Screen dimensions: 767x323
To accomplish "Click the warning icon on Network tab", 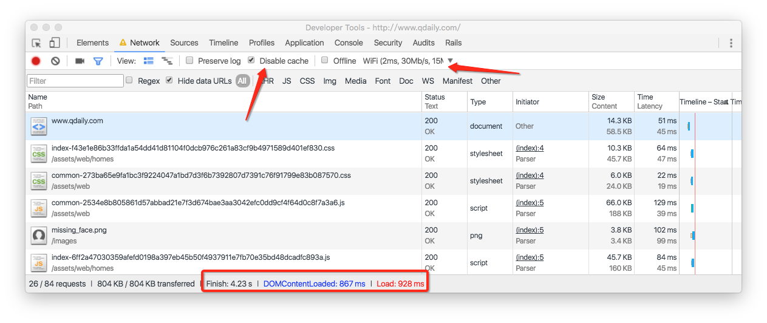I will [x=123, y=42].
